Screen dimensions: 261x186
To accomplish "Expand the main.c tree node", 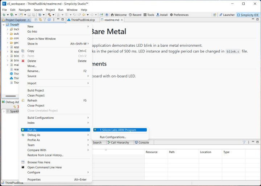I will [8, 65].
